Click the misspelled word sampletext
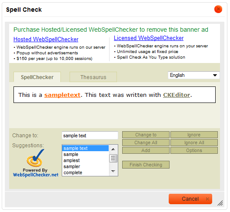Image resolution: width=230 pixels, height=212 pixels. pyautogui.click(x=62, y=95)
